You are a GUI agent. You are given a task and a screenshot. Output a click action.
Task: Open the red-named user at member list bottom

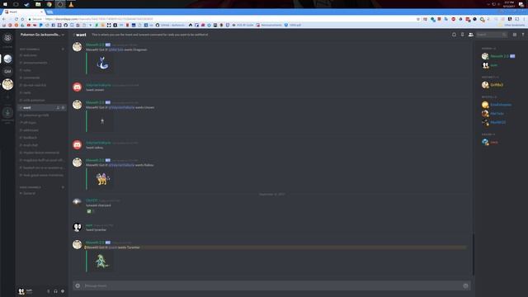pyautogui.click(x=494, y=143)
